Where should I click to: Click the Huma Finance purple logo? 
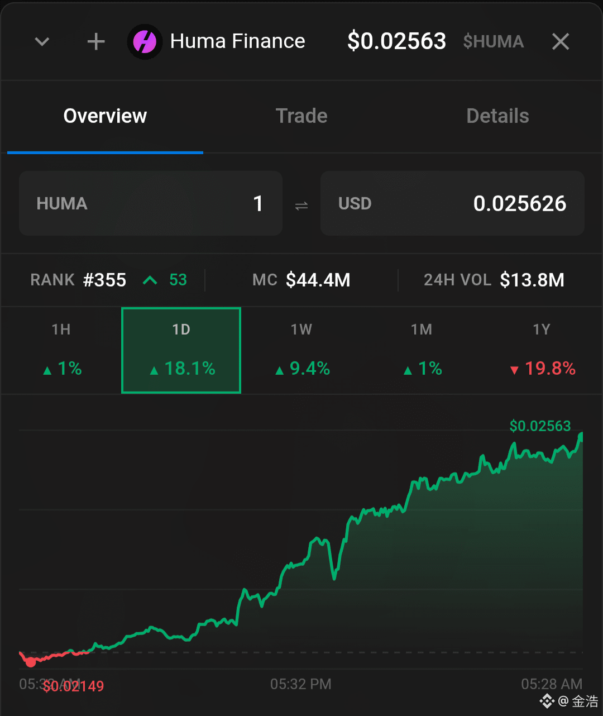click(x=145, y=42)
